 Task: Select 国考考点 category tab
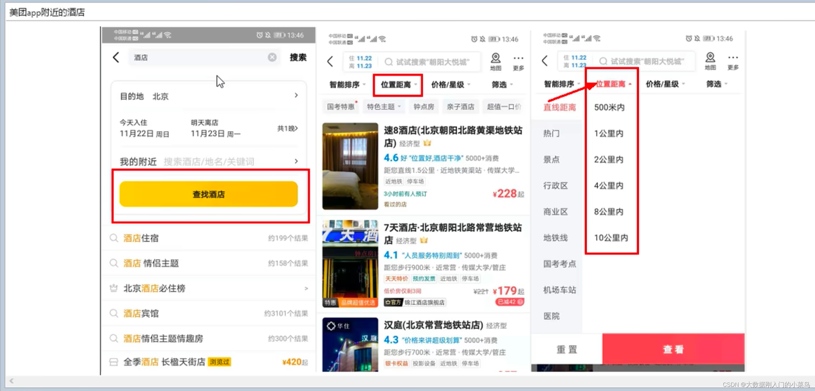(x=560, y=264)
